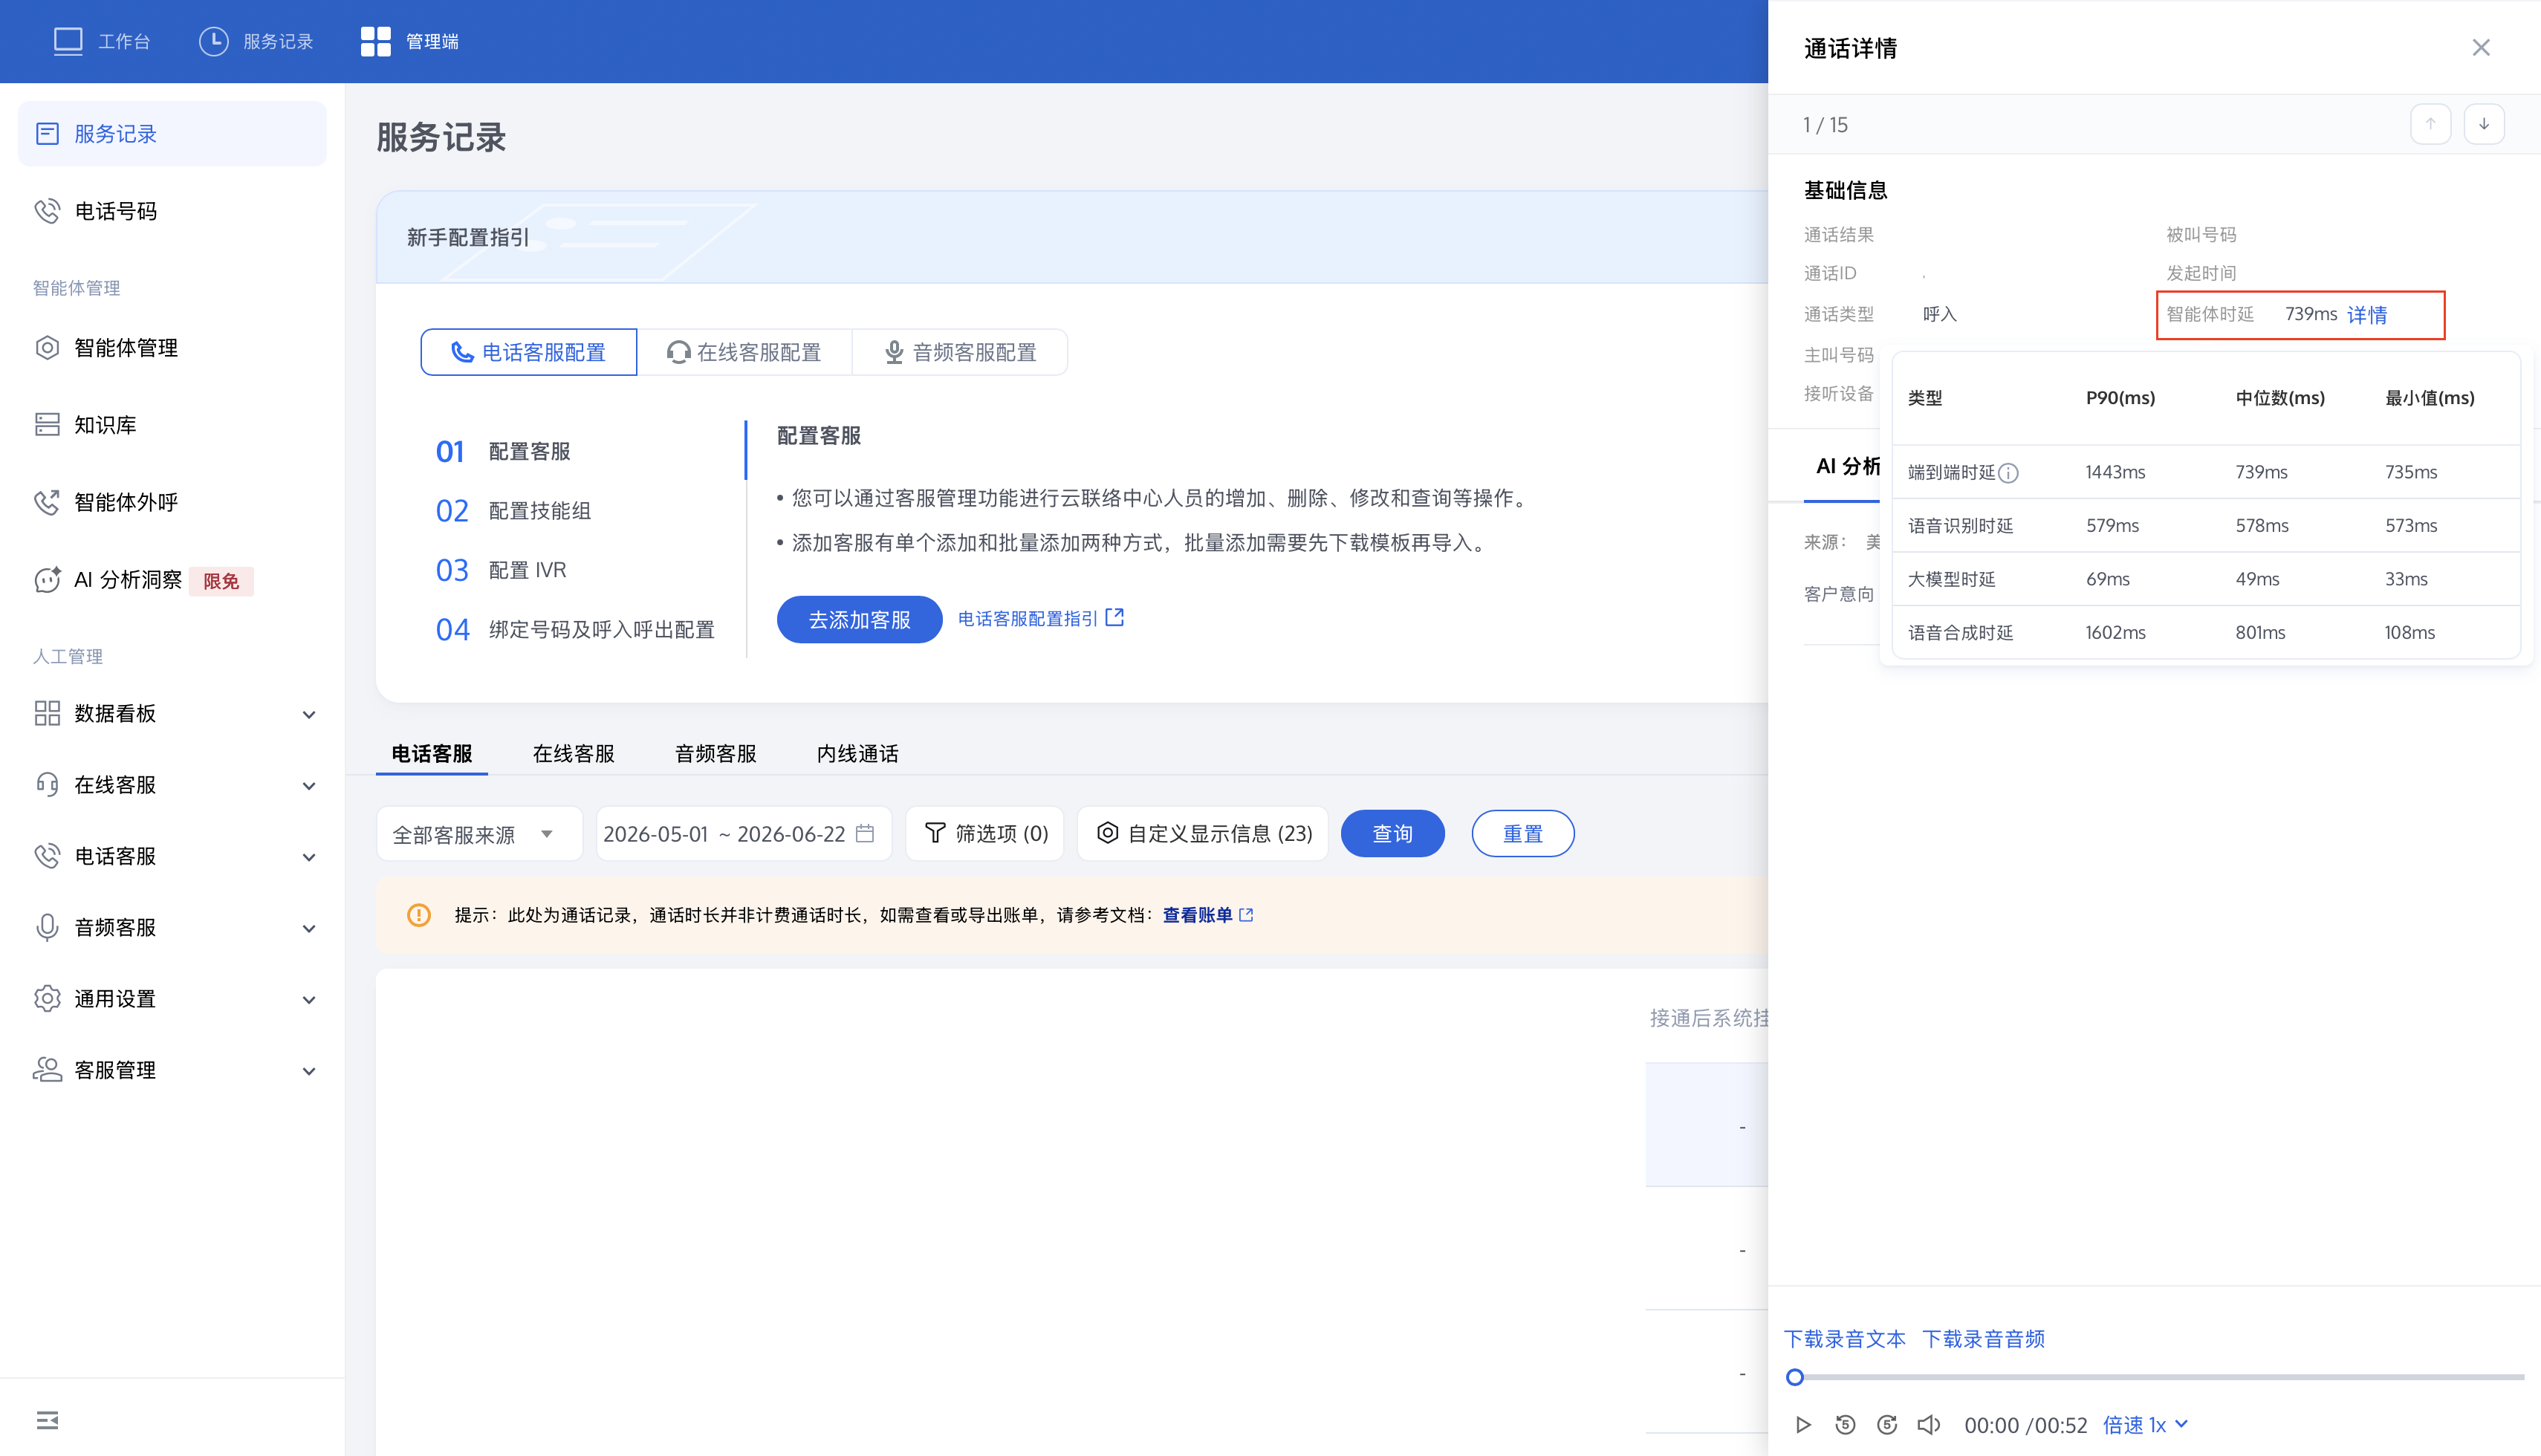Go to previous call with up arrow
The image size is (2541, 1456).
[2430, 124]
